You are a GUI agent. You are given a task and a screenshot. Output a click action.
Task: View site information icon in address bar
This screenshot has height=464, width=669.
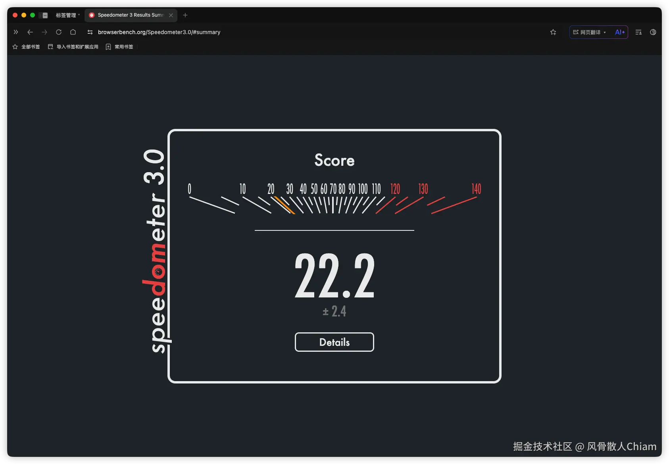pos(90,32)
